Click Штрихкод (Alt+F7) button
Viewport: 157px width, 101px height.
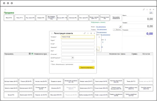pyautogui.click(x=56, y=88)
